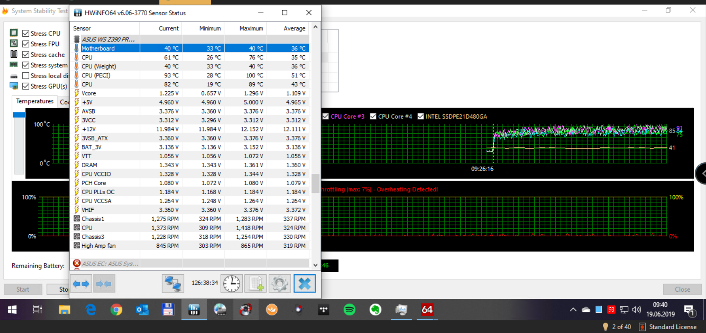Select the CPU (Weight) sensor row
This screenshot has height=333, width=706.
[x=190, y=66]
